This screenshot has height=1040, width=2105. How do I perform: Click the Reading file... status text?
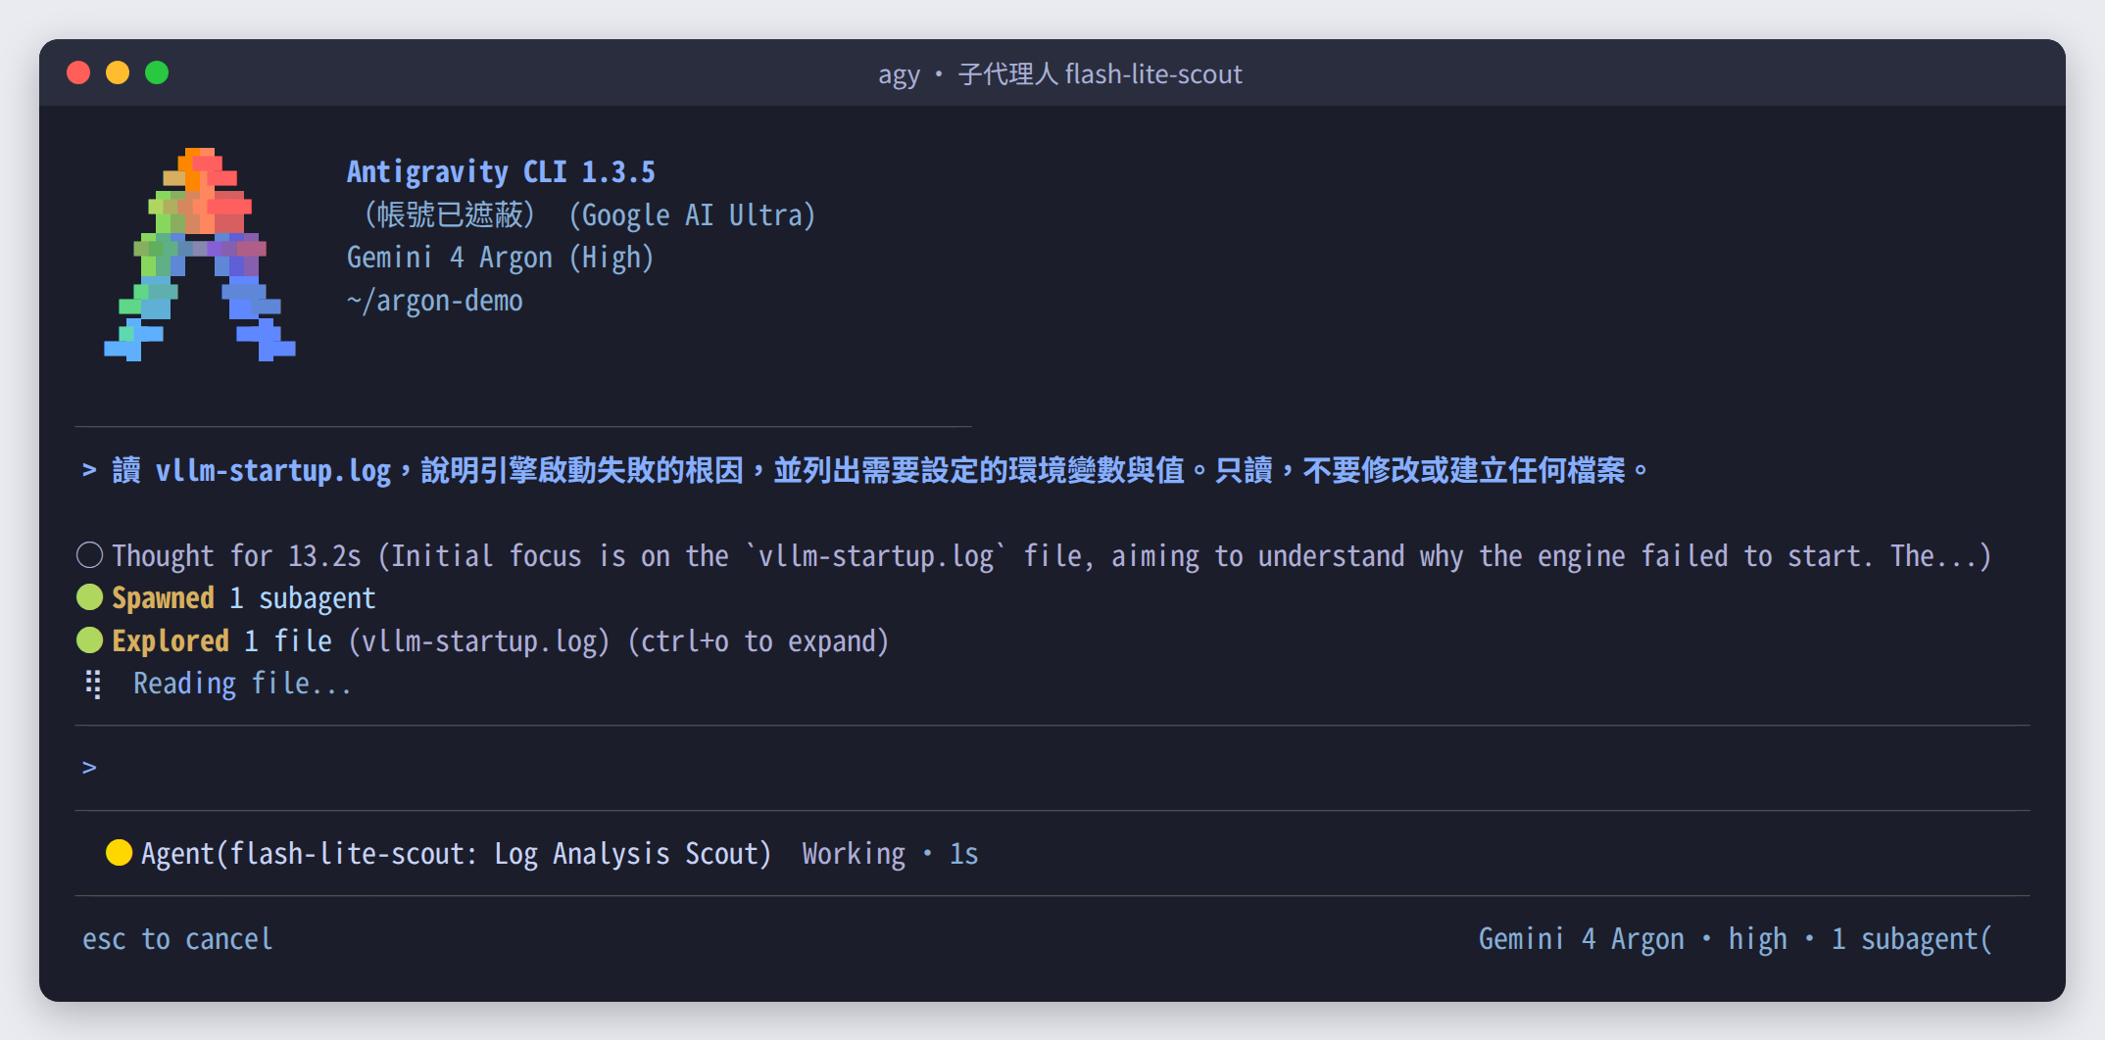click(x=242, y=684)
